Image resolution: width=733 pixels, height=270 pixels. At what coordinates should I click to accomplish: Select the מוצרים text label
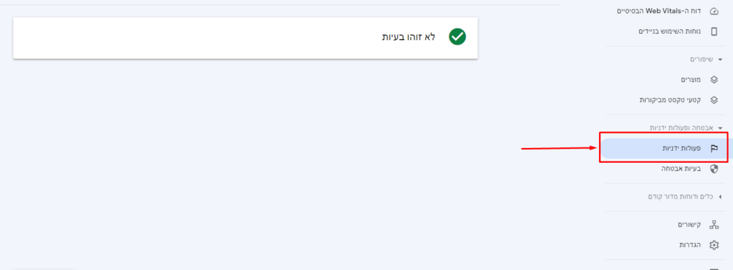coord(691,80)
